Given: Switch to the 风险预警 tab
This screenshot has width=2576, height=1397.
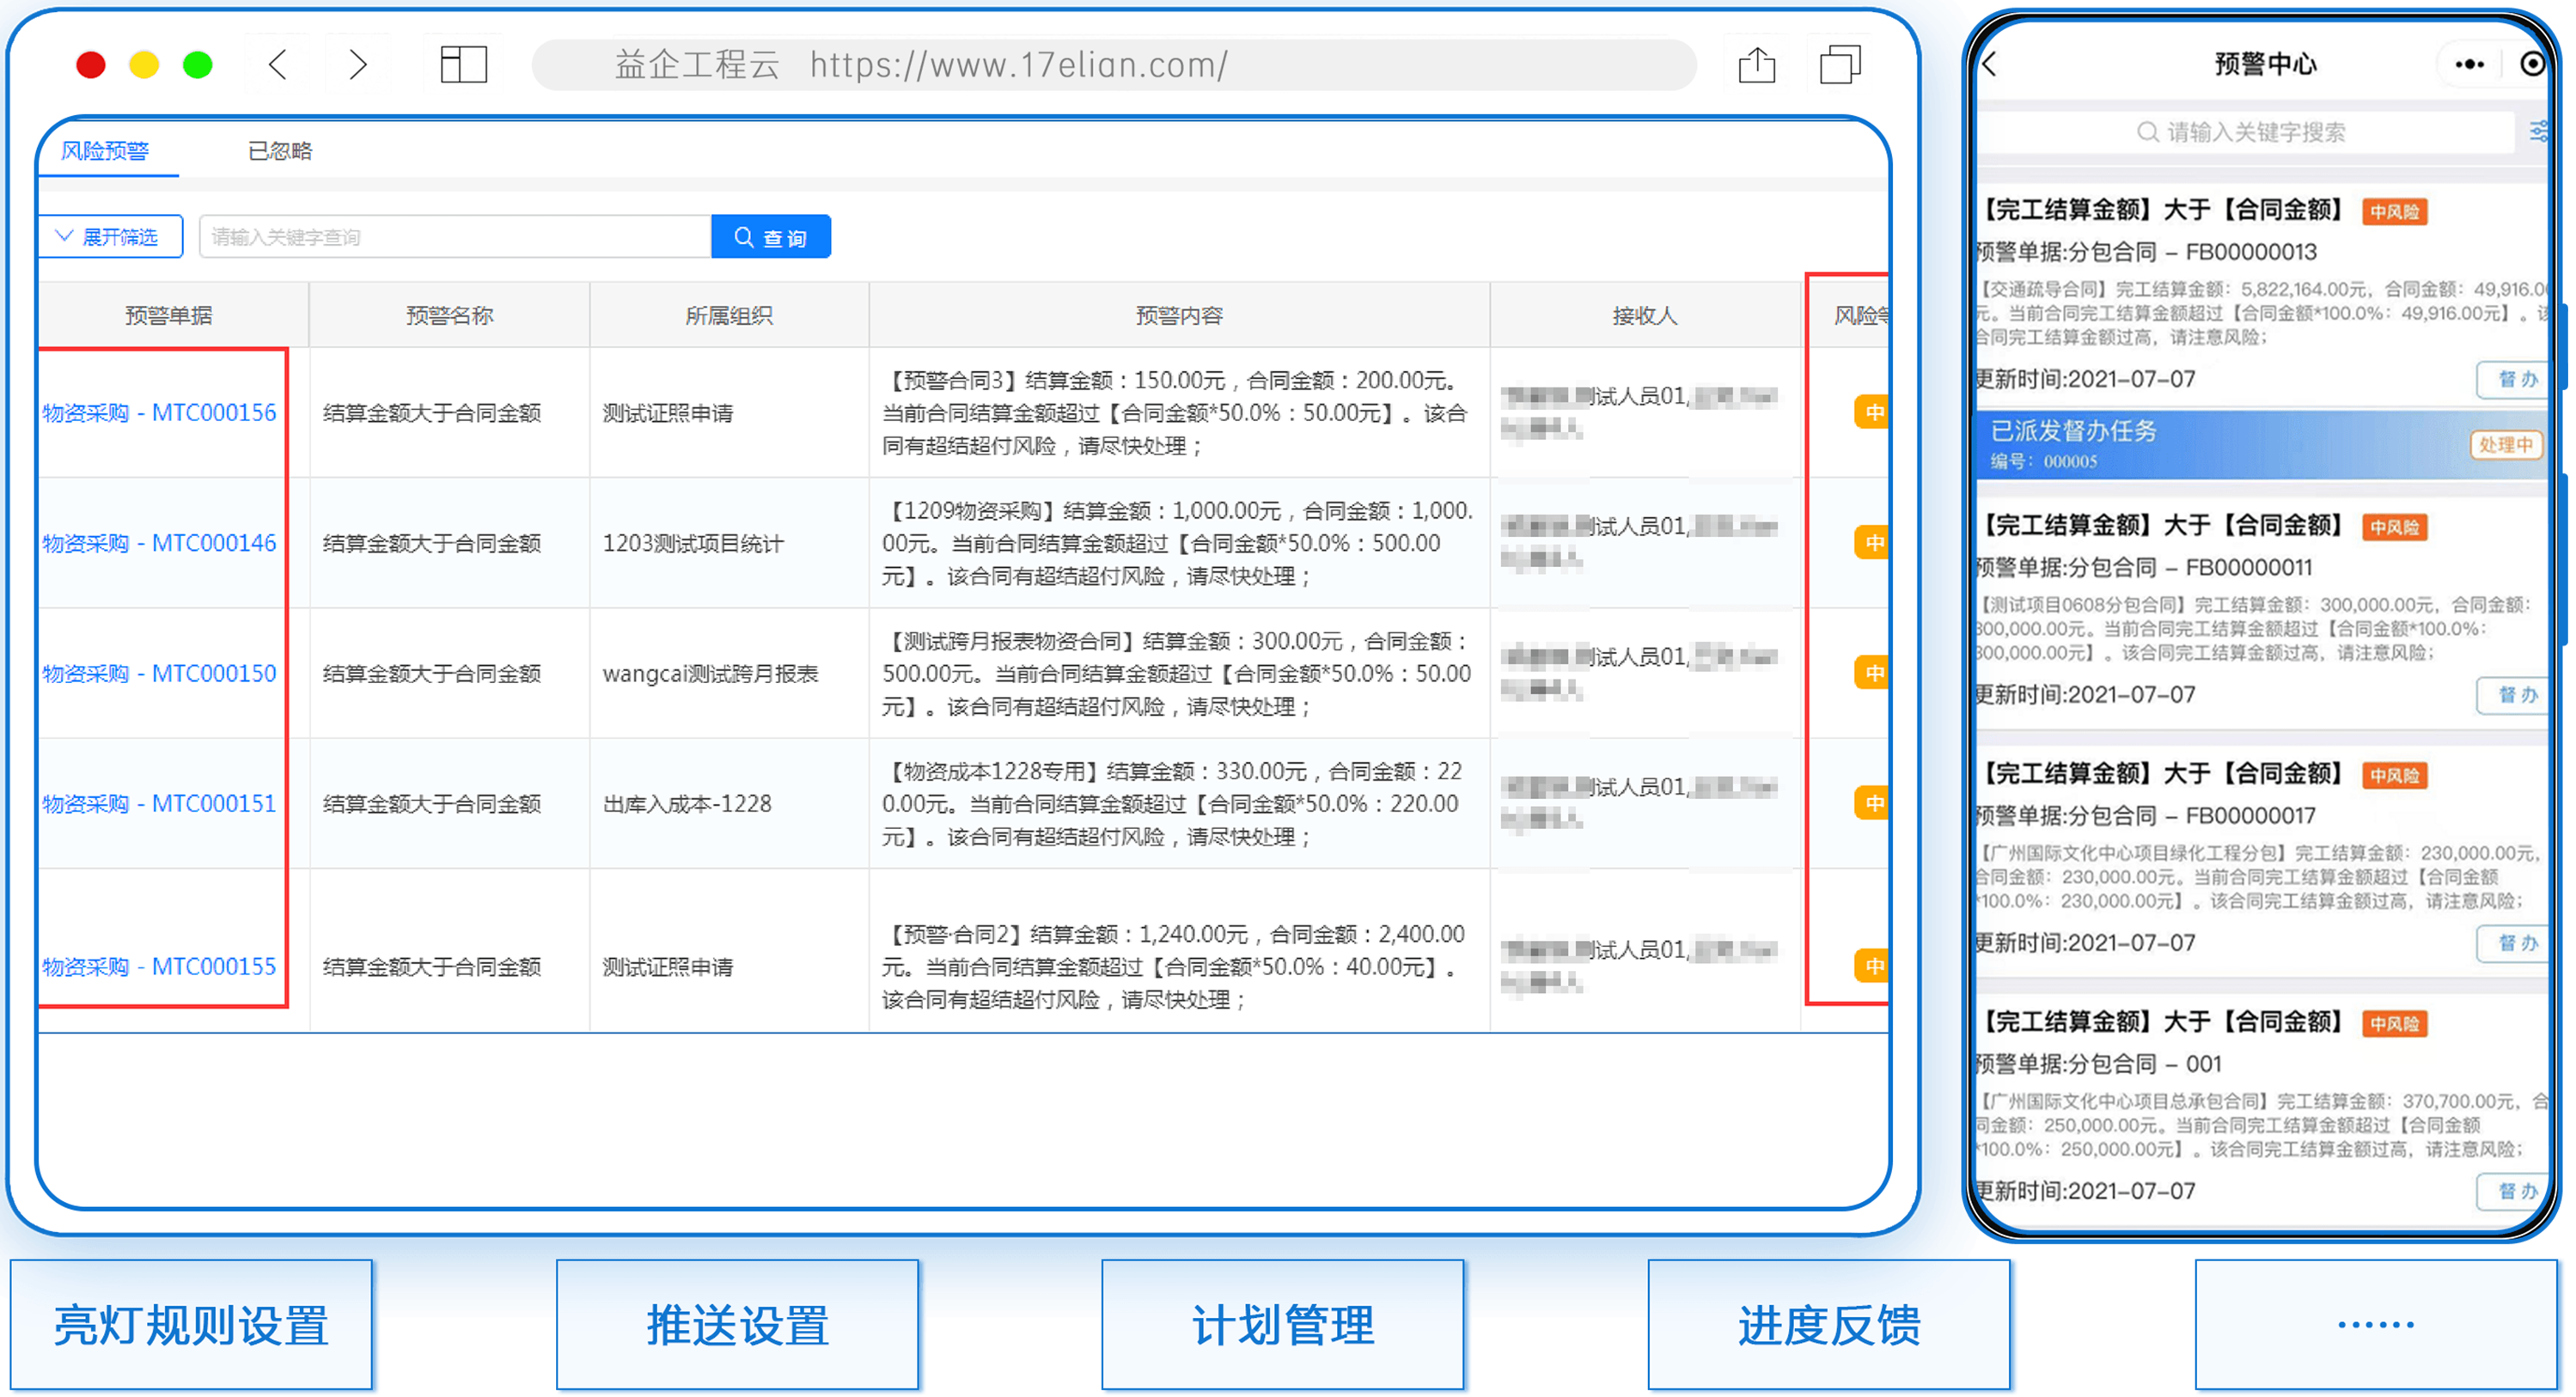Looking at the screenshot, I should (105, 151).
